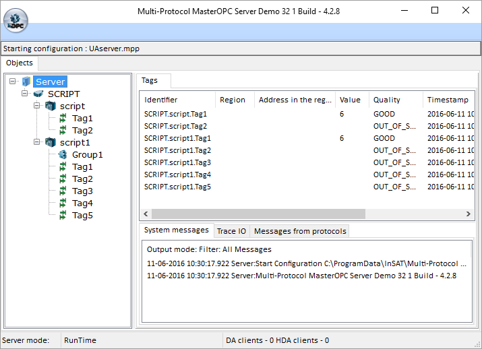Select row SCRIPT.script1.Tag5

tap(307, 187)
